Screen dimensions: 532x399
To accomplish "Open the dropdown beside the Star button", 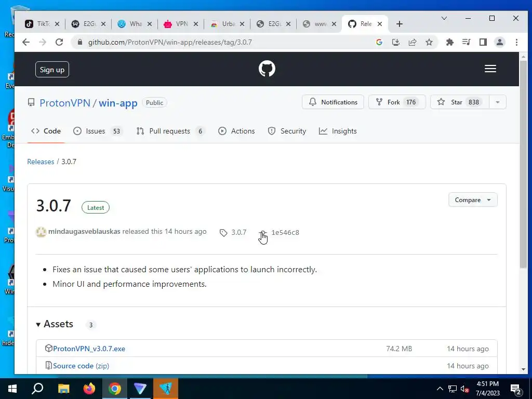I will (497, 102).
